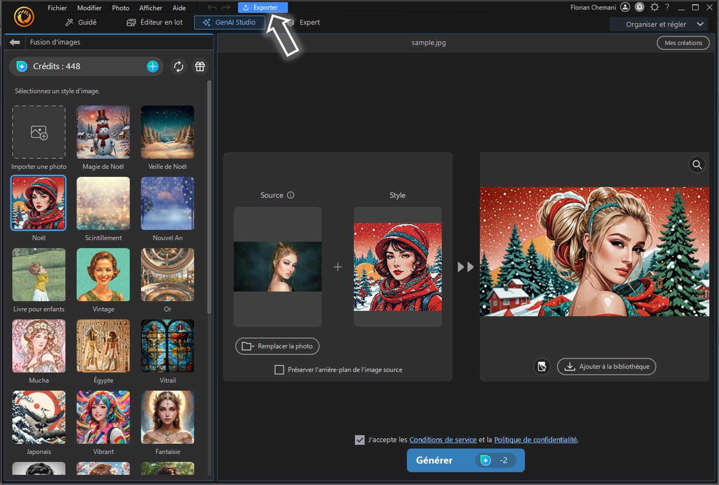Image resolution: width=719 pixels, height=485 pixels.
Task: Click the compare-with-original icon below the result
Action: point(542,366)
